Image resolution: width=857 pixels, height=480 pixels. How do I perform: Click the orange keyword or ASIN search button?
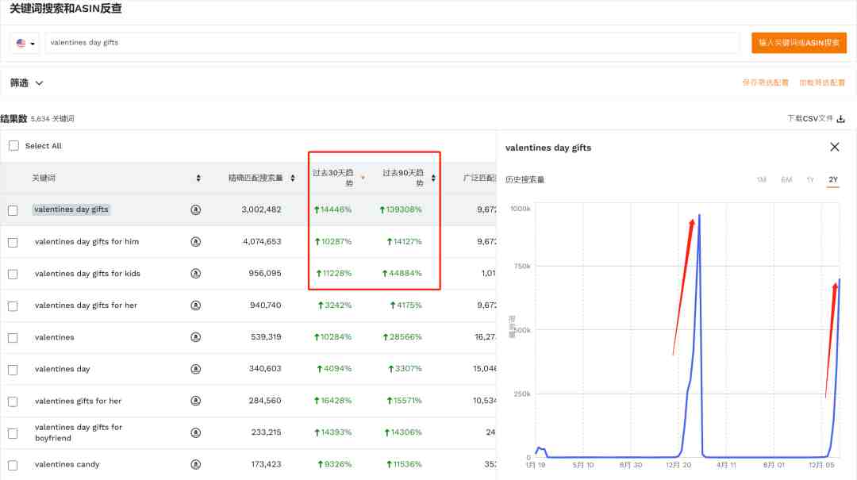pyautogui.click(x=799, y=43)
